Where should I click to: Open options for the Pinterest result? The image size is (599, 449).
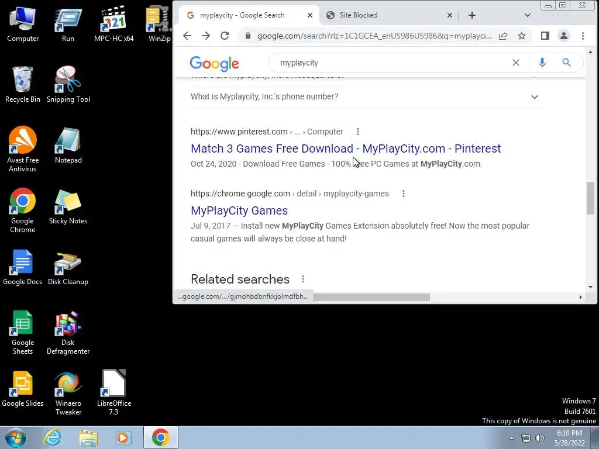tap(357, 132)
